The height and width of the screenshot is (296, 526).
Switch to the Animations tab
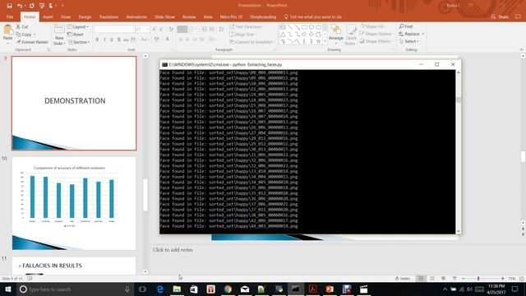point(136,16)
